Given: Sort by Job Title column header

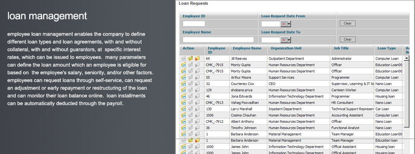Looking at the screenshot, I should (341, 48).
